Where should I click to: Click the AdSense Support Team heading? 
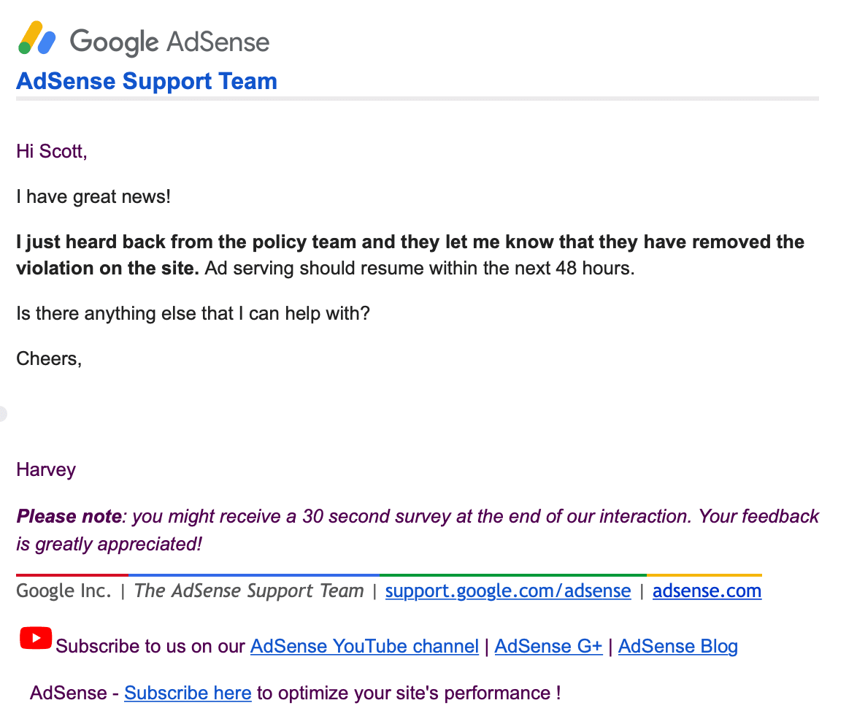147,81
